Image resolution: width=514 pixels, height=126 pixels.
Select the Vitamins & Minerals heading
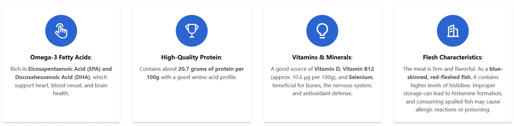(322, 57)
